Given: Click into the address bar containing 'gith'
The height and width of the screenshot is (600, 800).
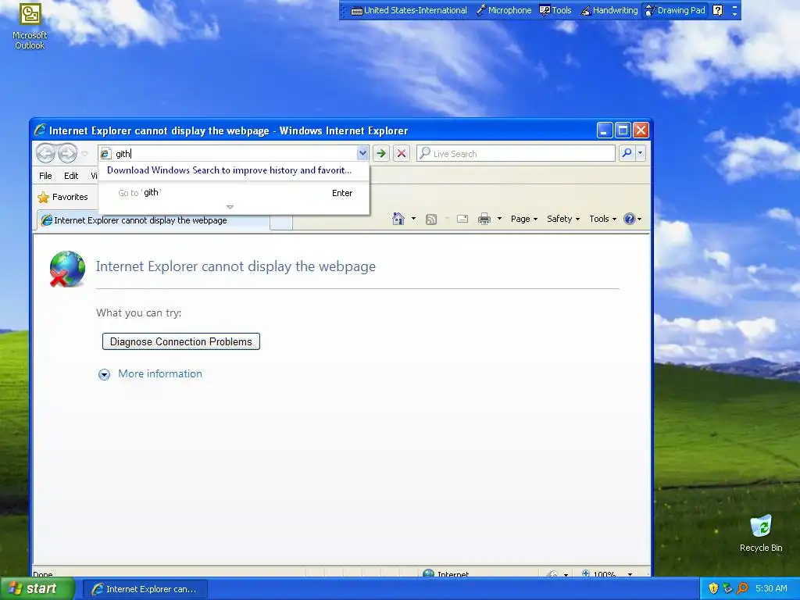Looking at the screenshot, I should (x=234, y=154).
